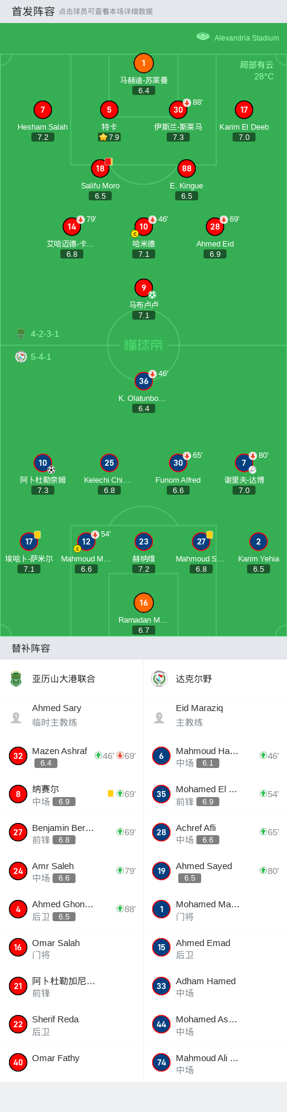Click Ramadan goalkeeper number 16 icon
287x1112 pixels.
coord(143,603)
